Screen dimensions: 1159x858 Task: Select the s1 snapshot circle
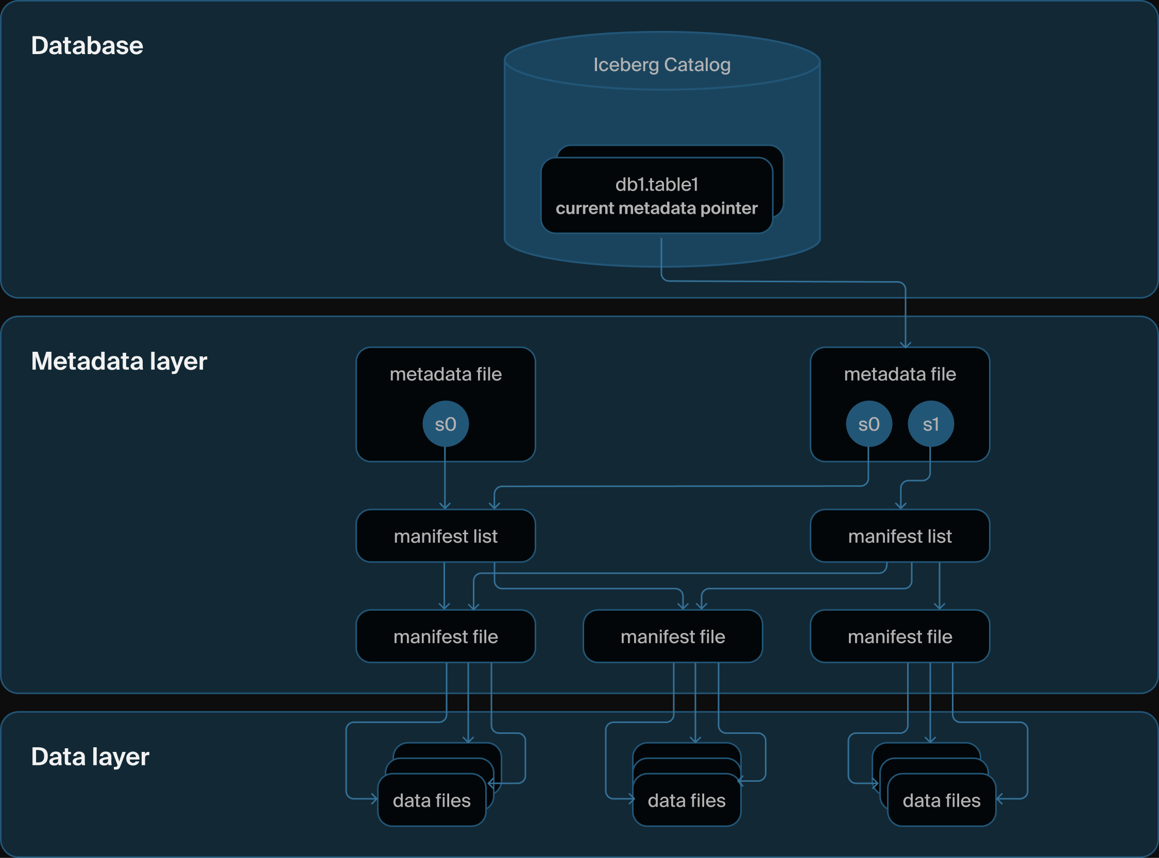click(930, 423)
